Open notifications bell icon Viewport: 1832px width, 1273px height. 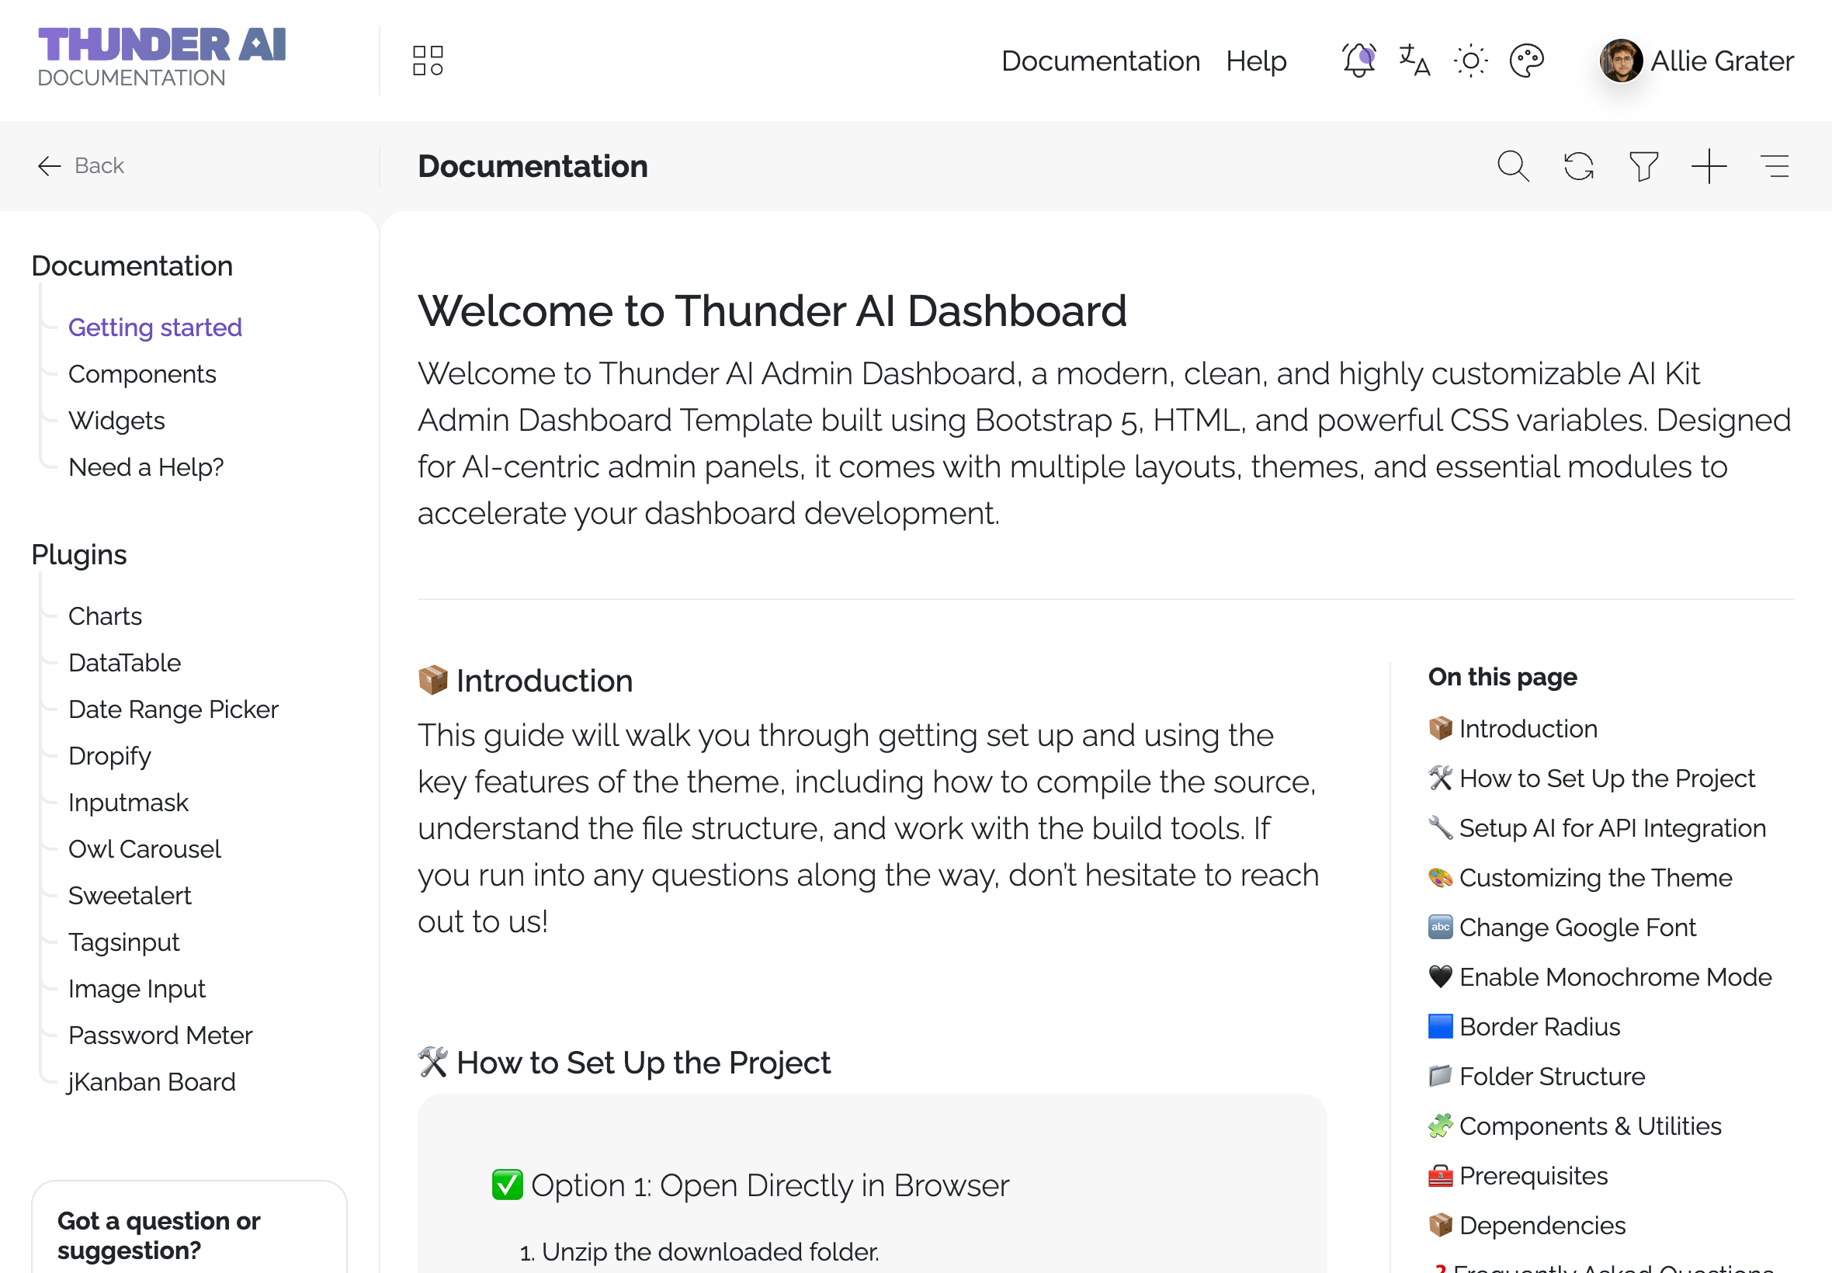point(1358,61)
